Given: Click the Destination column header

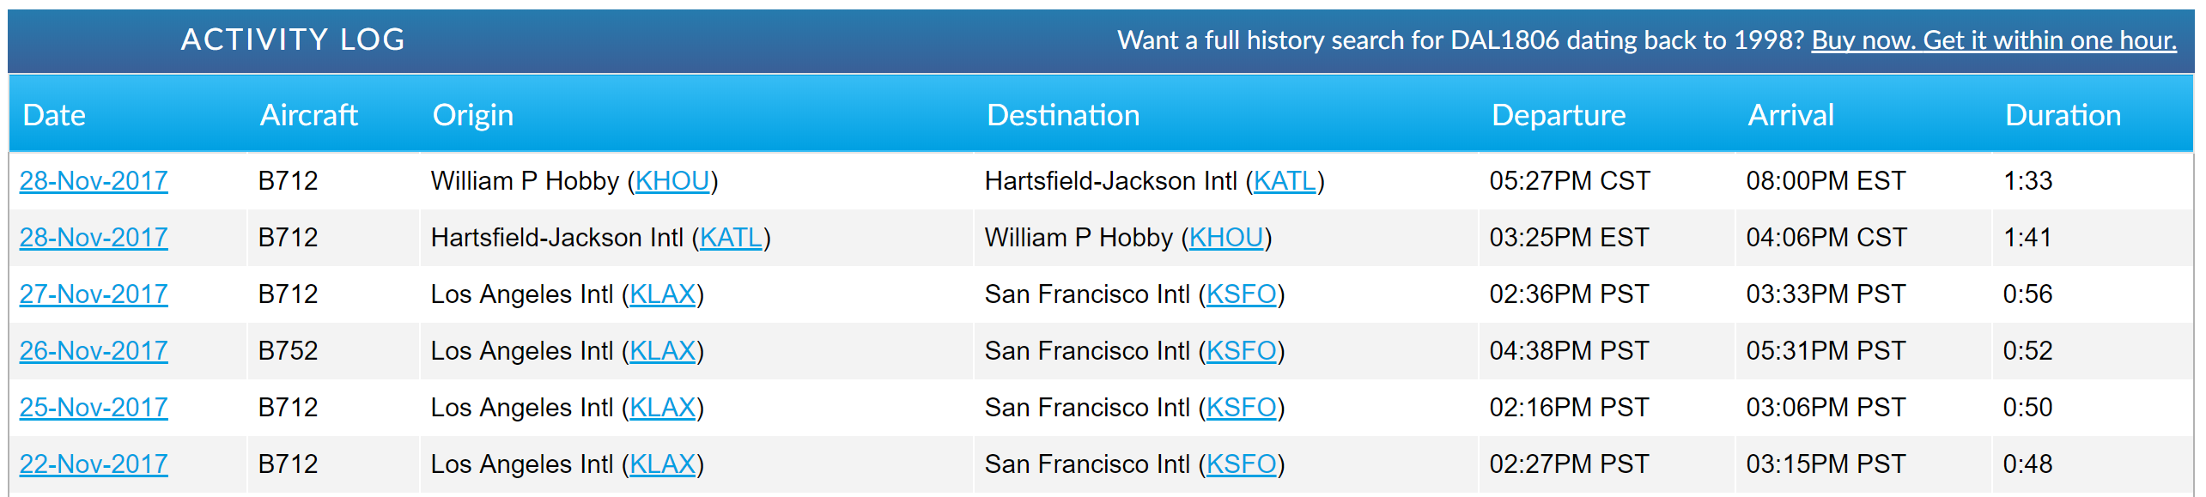Looking at the screenshot, I should (x=1062, y=115).
